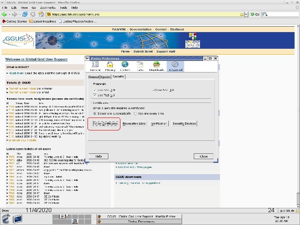Switch to Firefox Preferences taskbar entry
Viewport: 300px width, 225px height.
139,222
